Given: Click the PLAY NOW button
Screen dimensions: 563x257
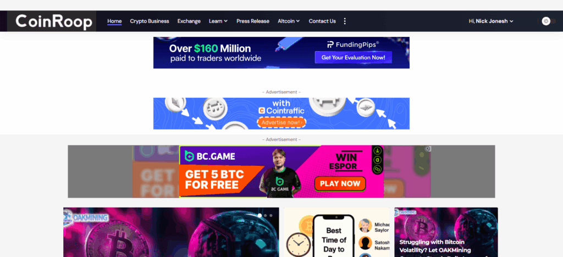Looking at the screenshot, I should pos(340,183).
